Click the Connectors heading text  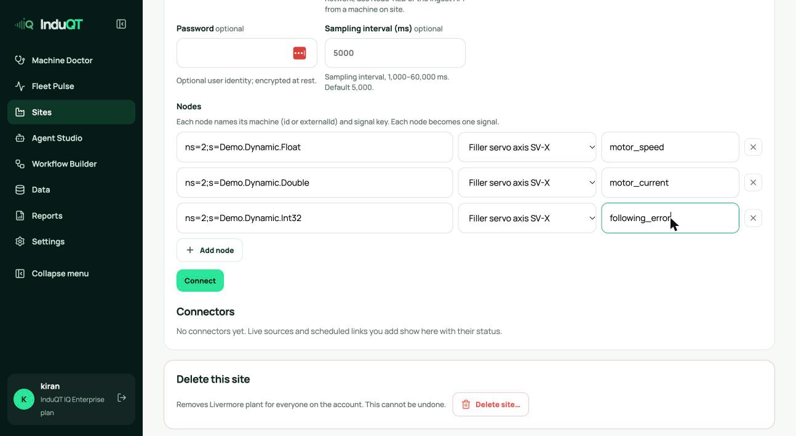point(205,312)
